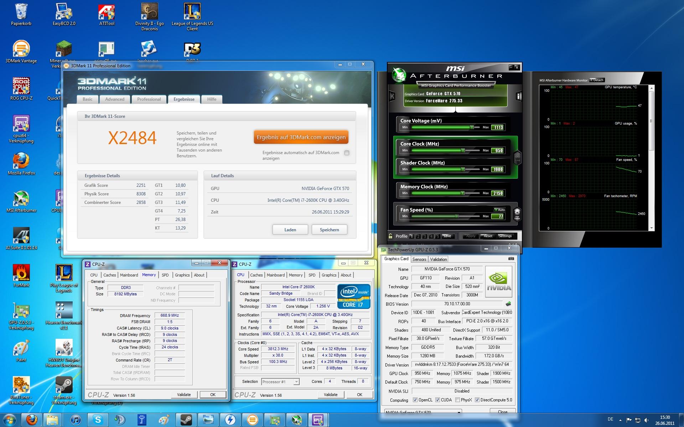This screenshot has width=684, height=427.
Task: Open the Papierkorb recycle bin icon
Action: 21,15
